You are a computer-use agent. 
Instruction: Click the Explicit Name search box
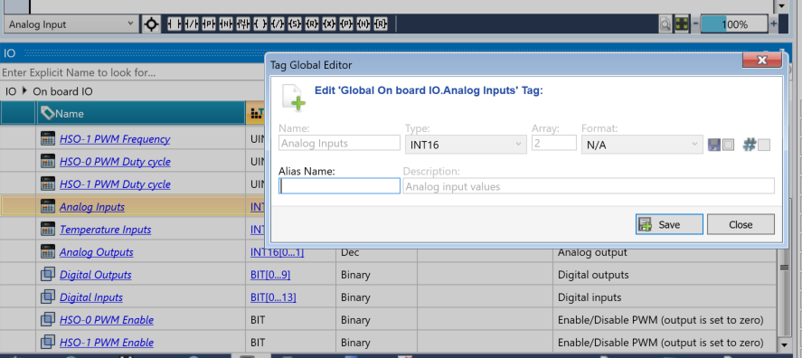pos(133,72)
